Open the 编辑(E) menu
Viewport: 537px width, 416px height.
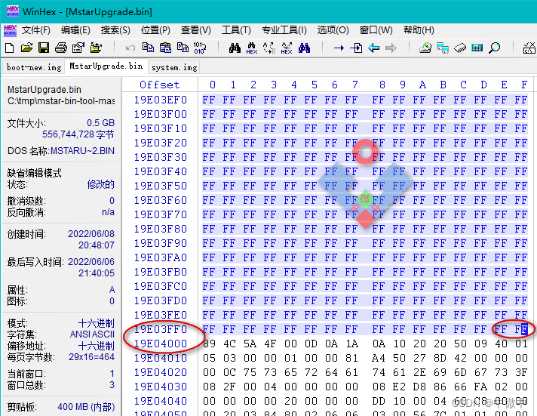75,30
